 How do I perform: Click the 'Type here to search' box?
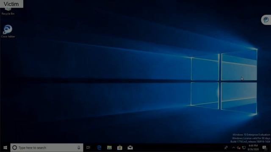[47, 148]
